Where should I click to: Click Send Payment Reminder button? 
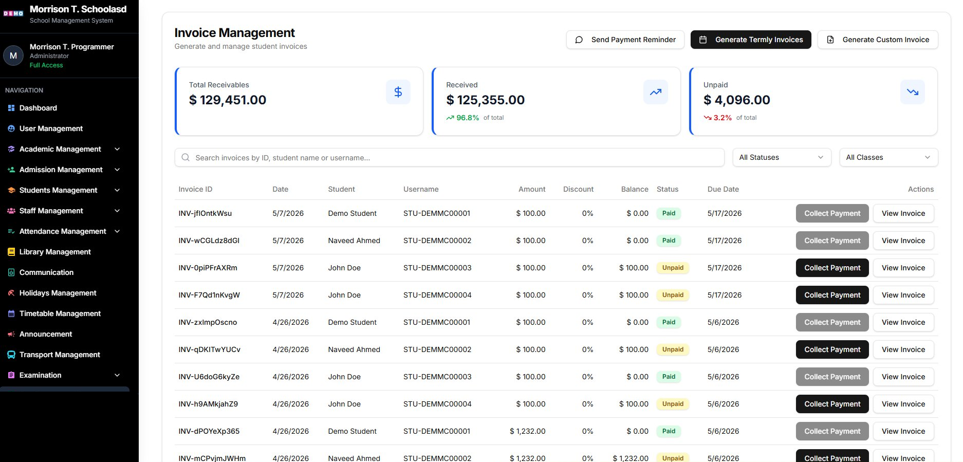tap(625, 40)
